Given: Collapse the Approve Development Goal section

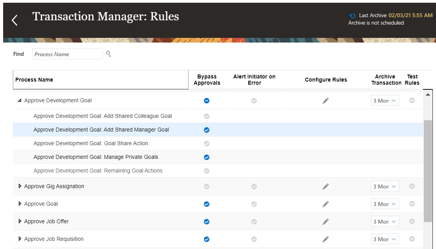Looking at the screenshot, I should [20, 100].
